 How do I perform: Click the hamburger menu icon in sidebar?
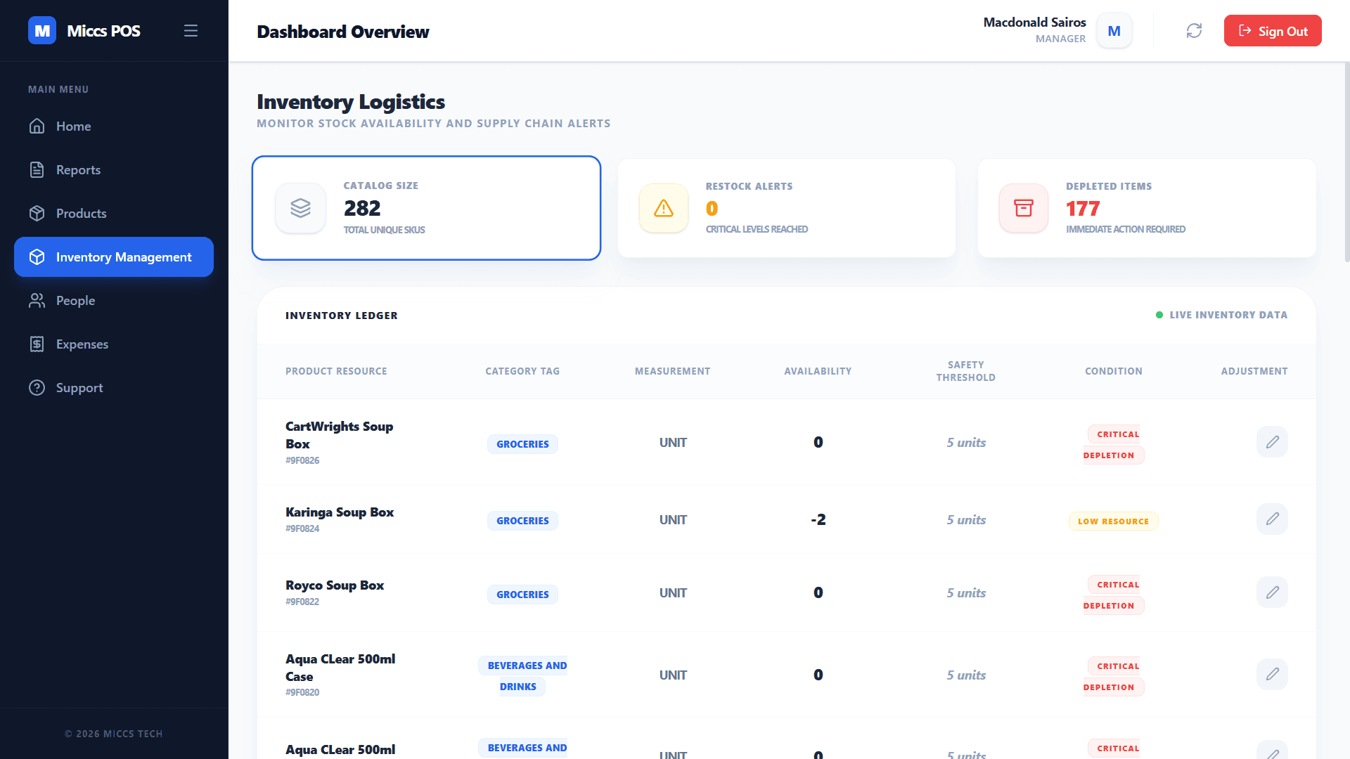(191, 31)
